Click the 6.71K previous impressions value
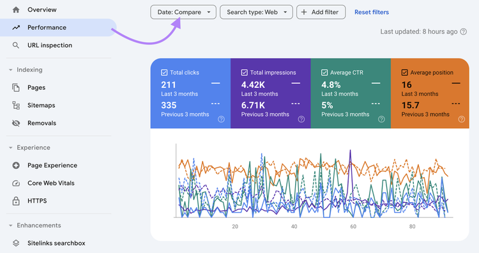This screenshot has width=479, height=253. (x=253, y=105)
